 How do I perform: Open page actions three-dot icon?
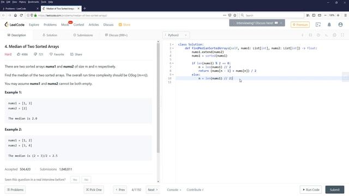click(x=225, y=15)
